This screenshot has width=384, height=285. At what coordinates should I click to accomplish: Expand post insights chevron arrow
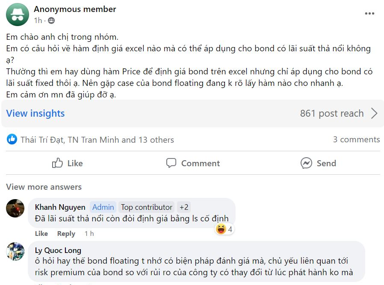tap(374, 113)
